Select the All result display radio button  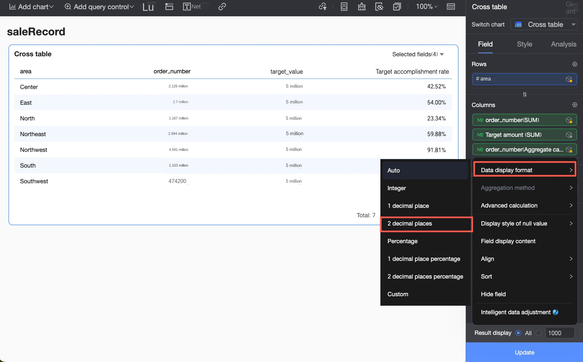[518, 333]
